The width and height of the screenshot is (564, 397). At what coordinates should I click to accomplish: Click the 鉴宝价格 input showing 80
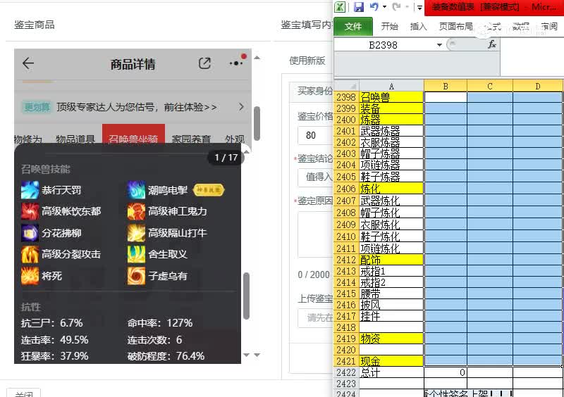click(315, 135)
